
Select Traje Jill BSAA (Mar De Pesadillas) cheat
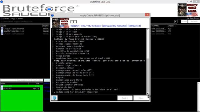77,37
